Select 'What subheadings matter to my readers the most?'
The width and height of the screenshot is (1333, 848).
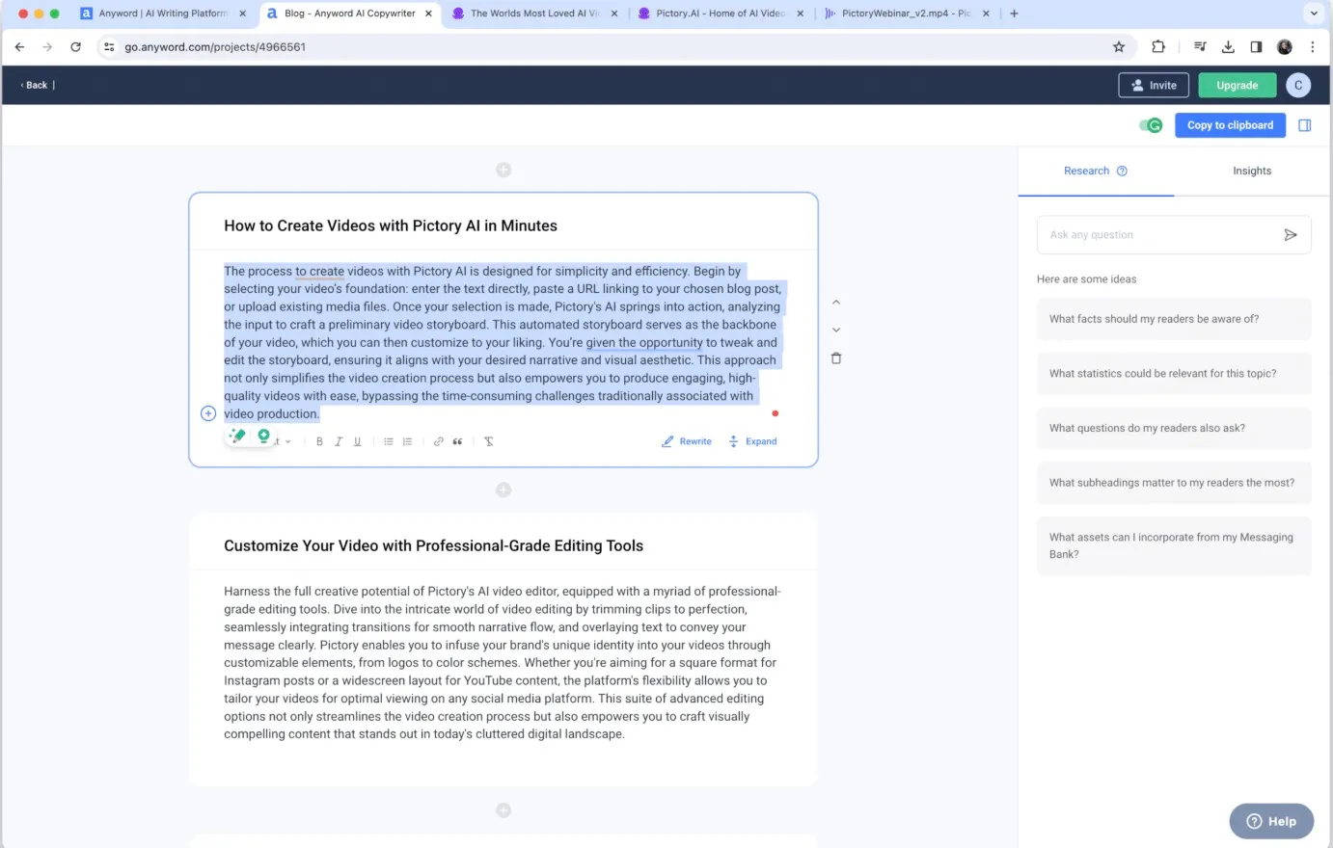coord(1174,483)
